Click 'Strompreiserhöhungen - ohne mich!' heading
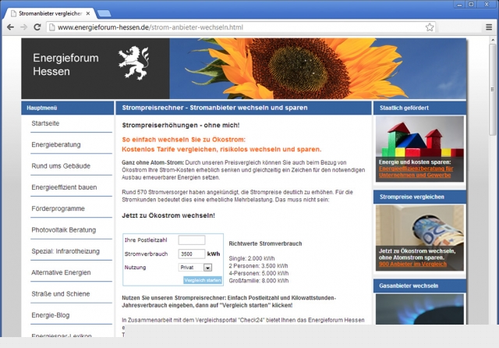Image resolution: width=499 pixels, height=348 pixels. pos(181,125)
